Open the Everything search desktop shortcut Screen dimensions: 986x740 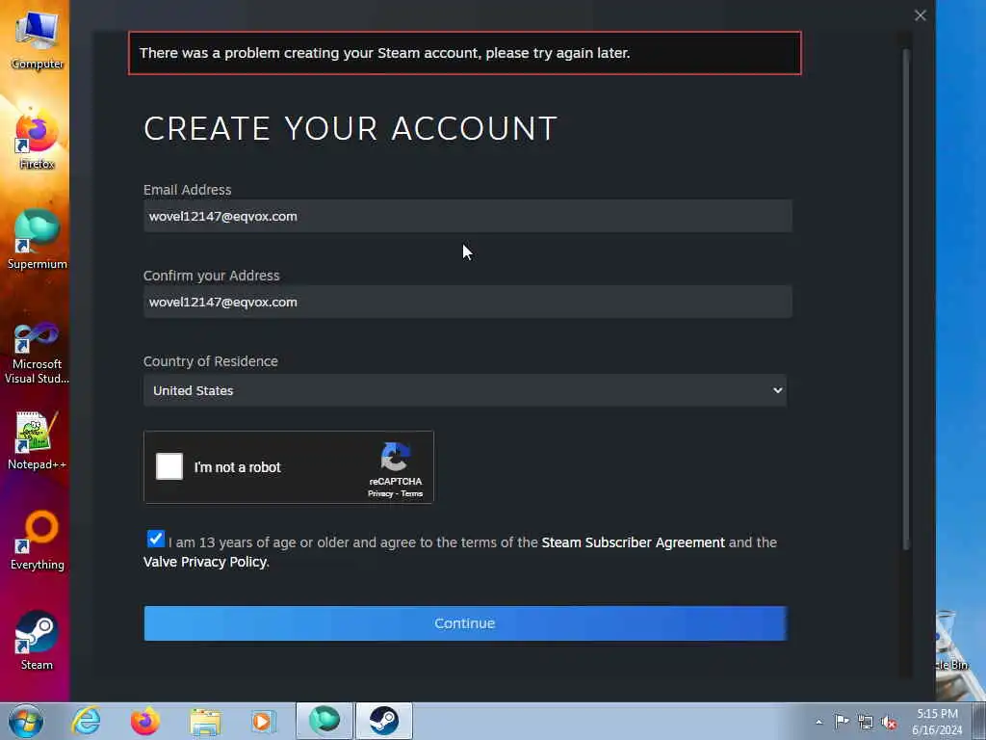click(37, 540)
